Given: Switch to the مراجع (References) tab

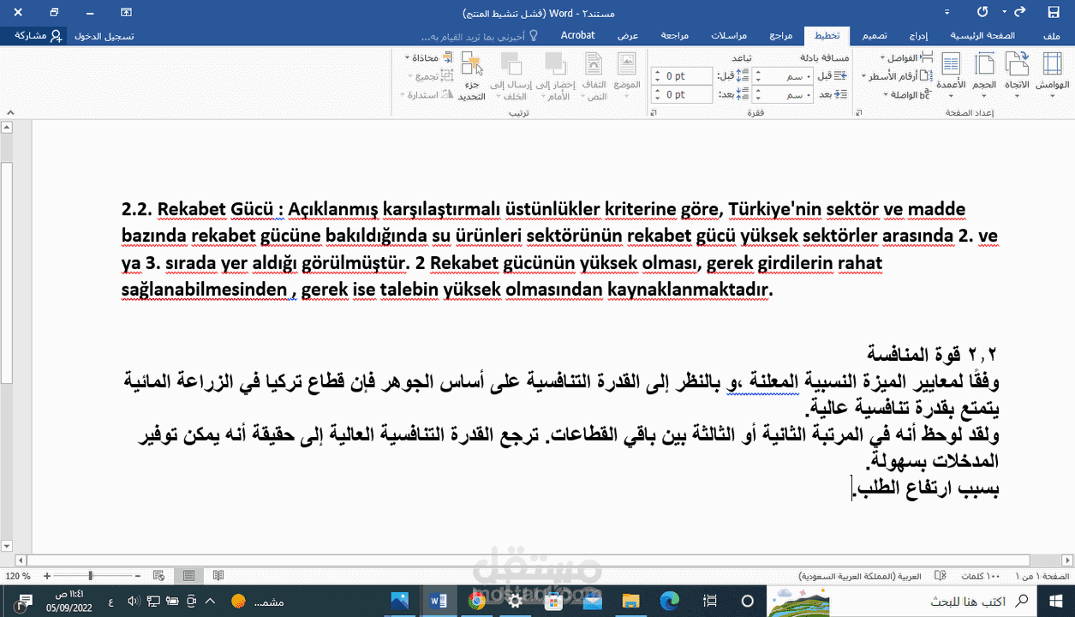Looking at the screenshot, I should click(x=781, y=36).
